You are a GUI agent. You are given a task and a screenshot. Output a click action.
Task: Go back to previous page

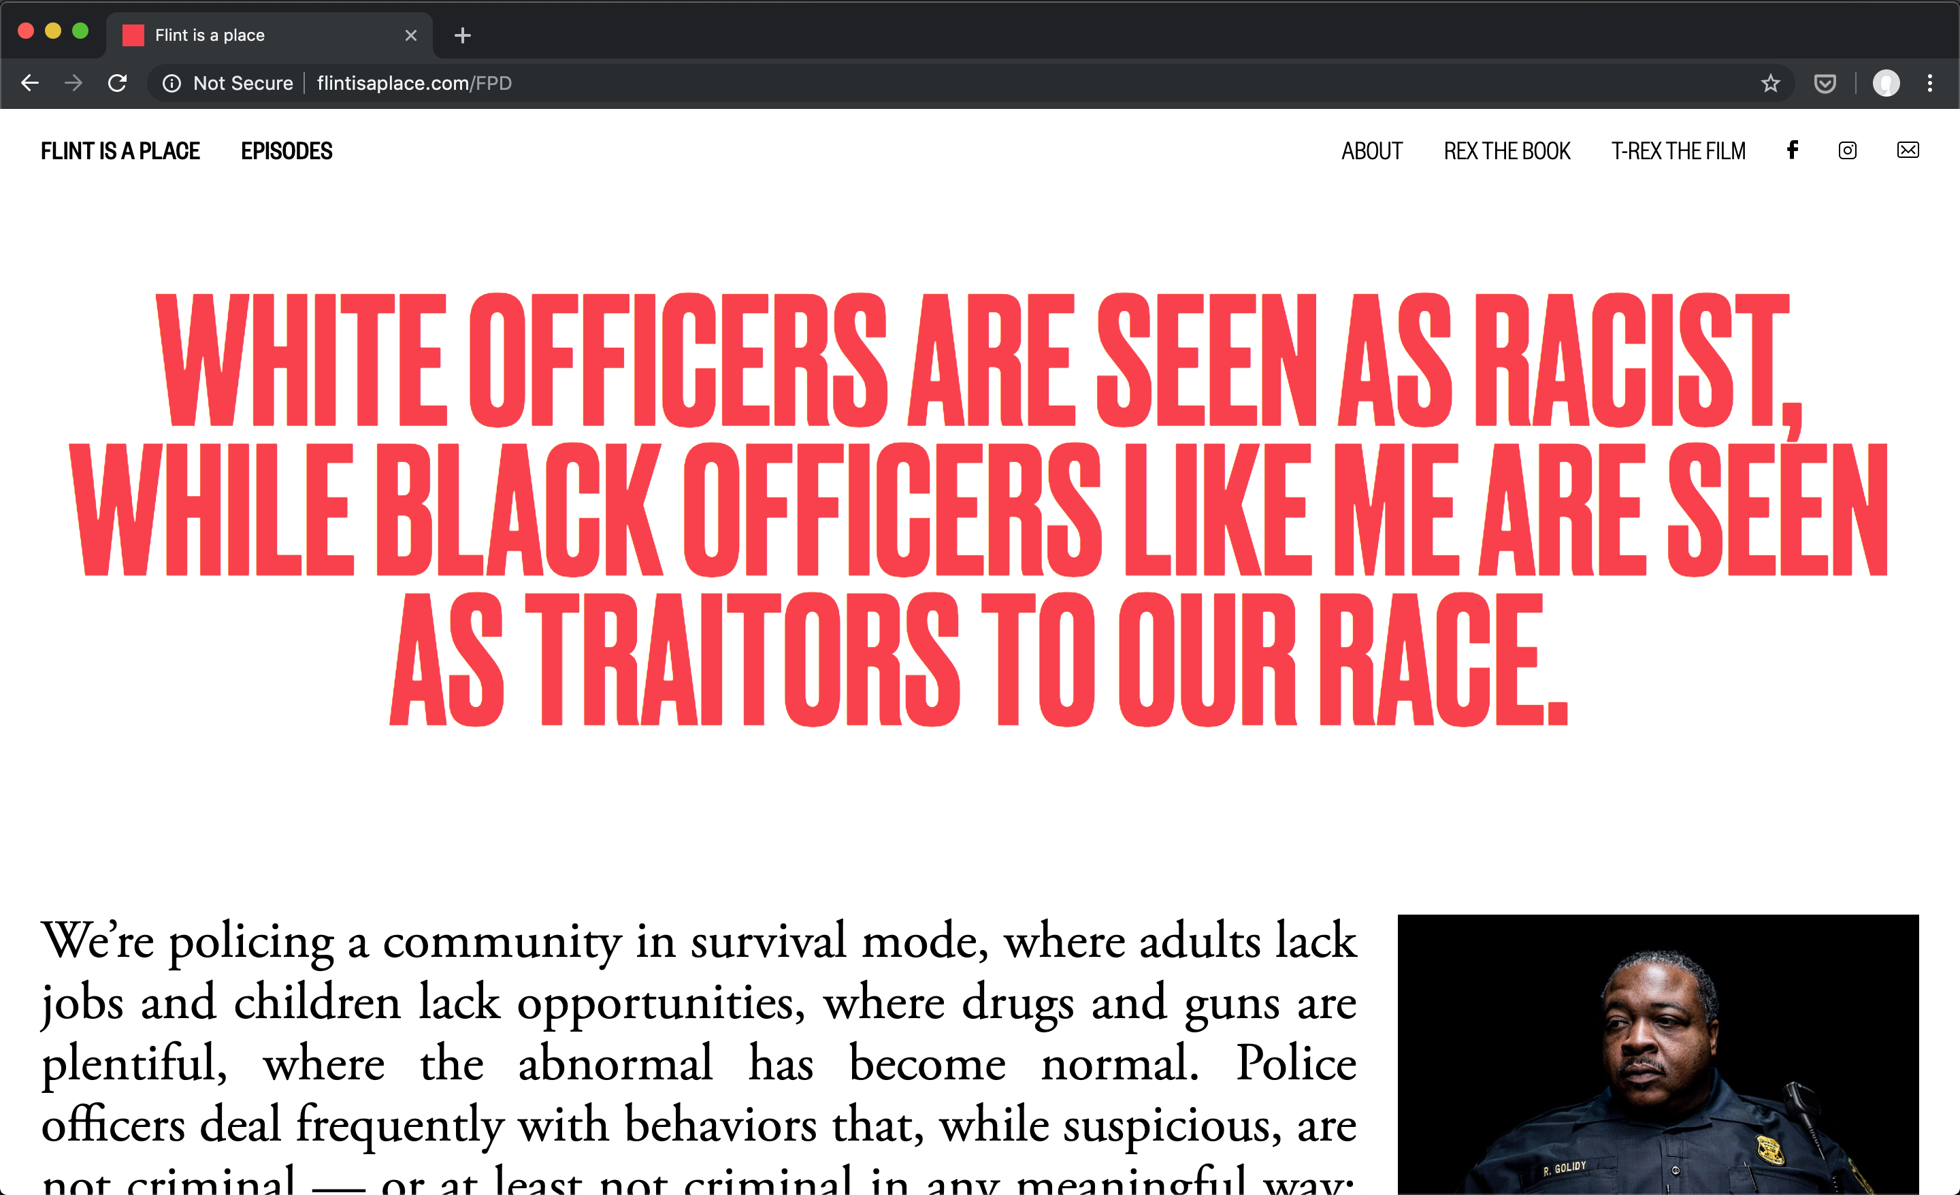[30, 84]
